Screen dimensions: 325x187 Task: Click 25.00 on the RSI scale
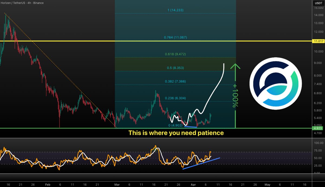[318, 166]
